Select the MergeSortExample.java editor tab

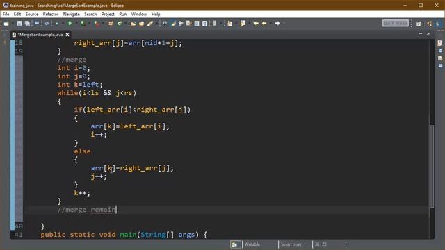click(40, 35)
